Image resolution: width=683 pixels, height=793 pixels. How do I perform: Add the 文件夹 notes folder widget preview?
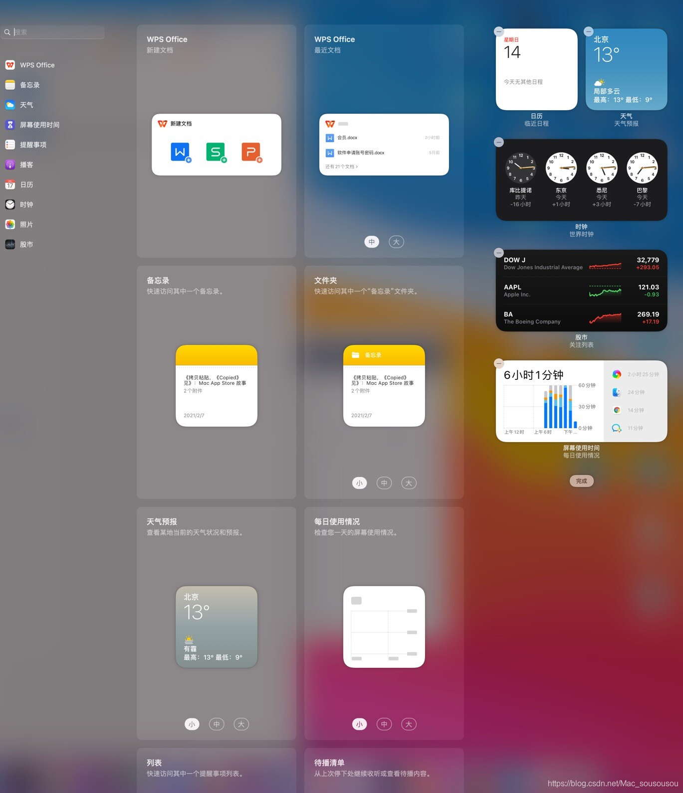pos(384,386)
